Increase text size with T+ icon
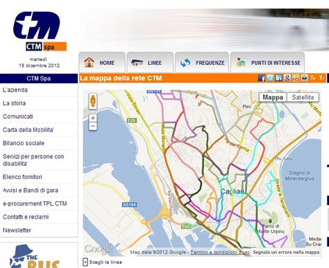This screenshot has height=268, width=329. 313,78
